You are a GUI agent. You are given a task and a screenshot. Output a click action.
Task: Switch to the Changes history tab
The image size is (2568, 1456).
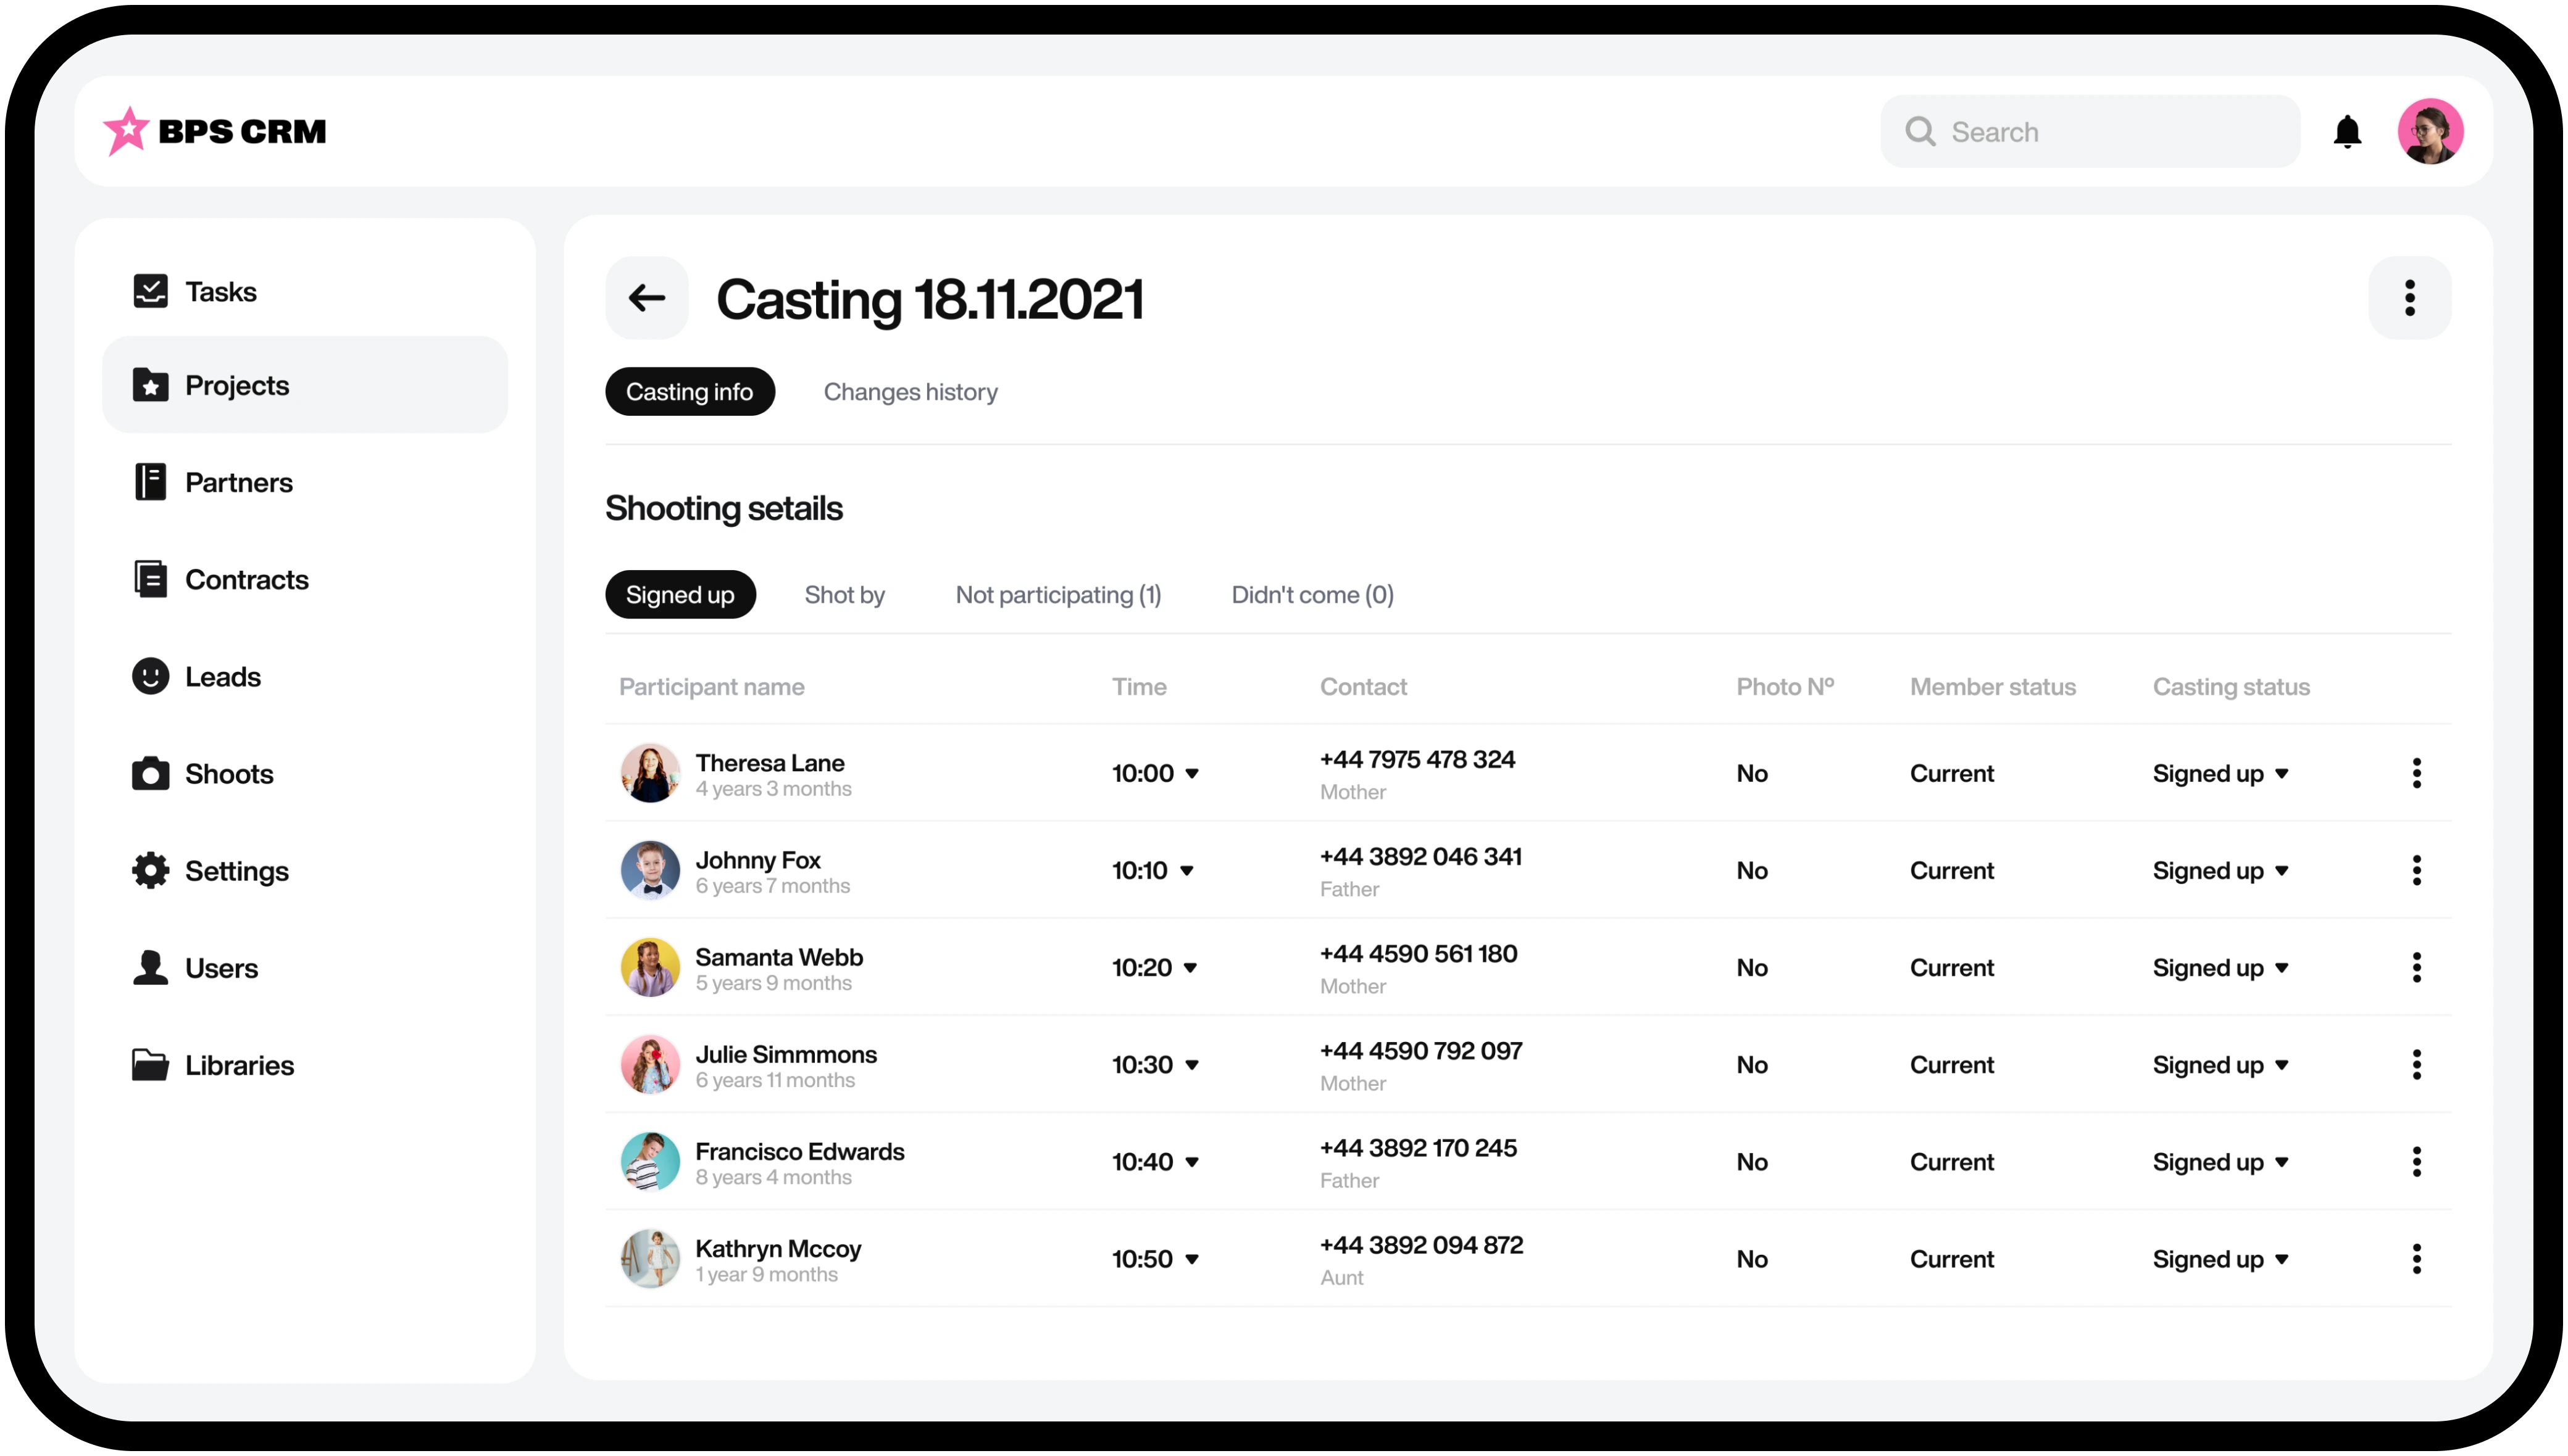pyautogui.click(x=911, y=391)
